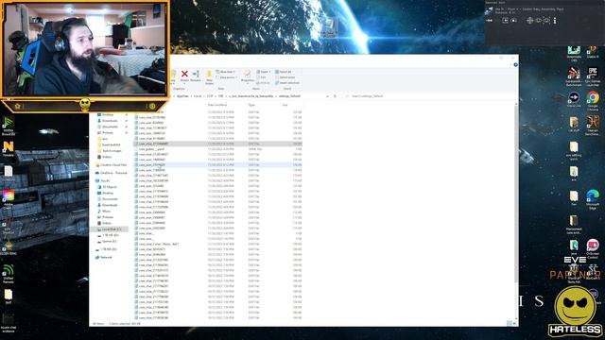Open the Properties icon in the ribbon
This screenshot has height=340, width=605.
(248, 74)
